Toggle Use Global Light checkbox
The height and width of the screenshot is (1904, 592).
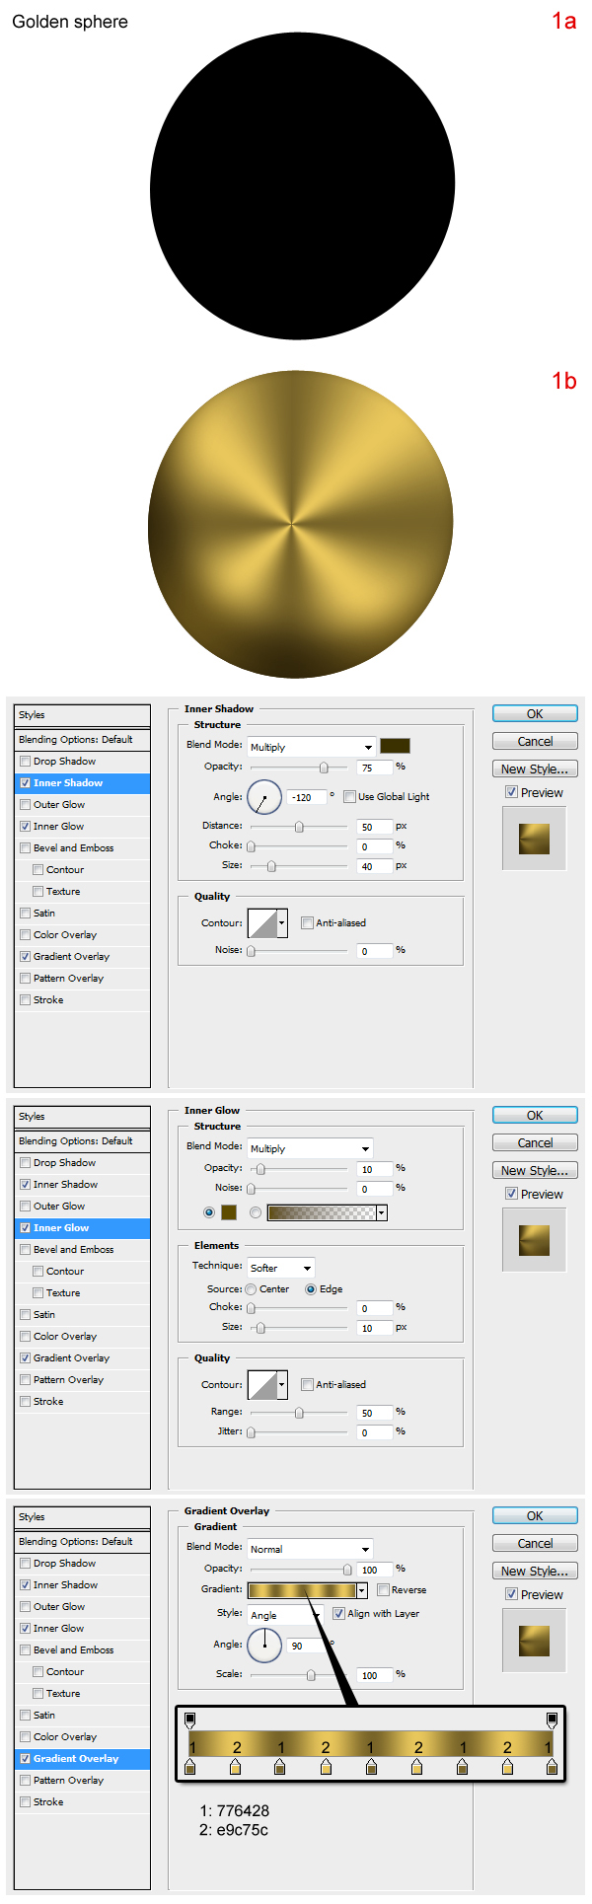click(x=350, y=797)
